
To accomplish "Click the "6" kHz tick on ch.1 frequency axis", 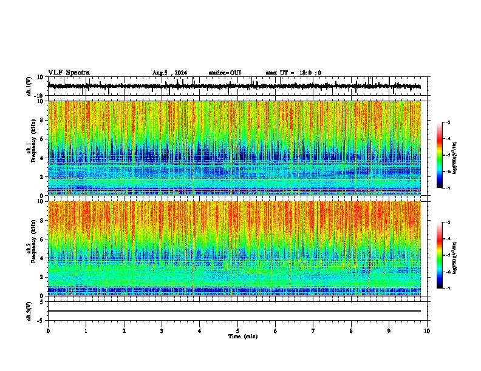I will point(42,139).
